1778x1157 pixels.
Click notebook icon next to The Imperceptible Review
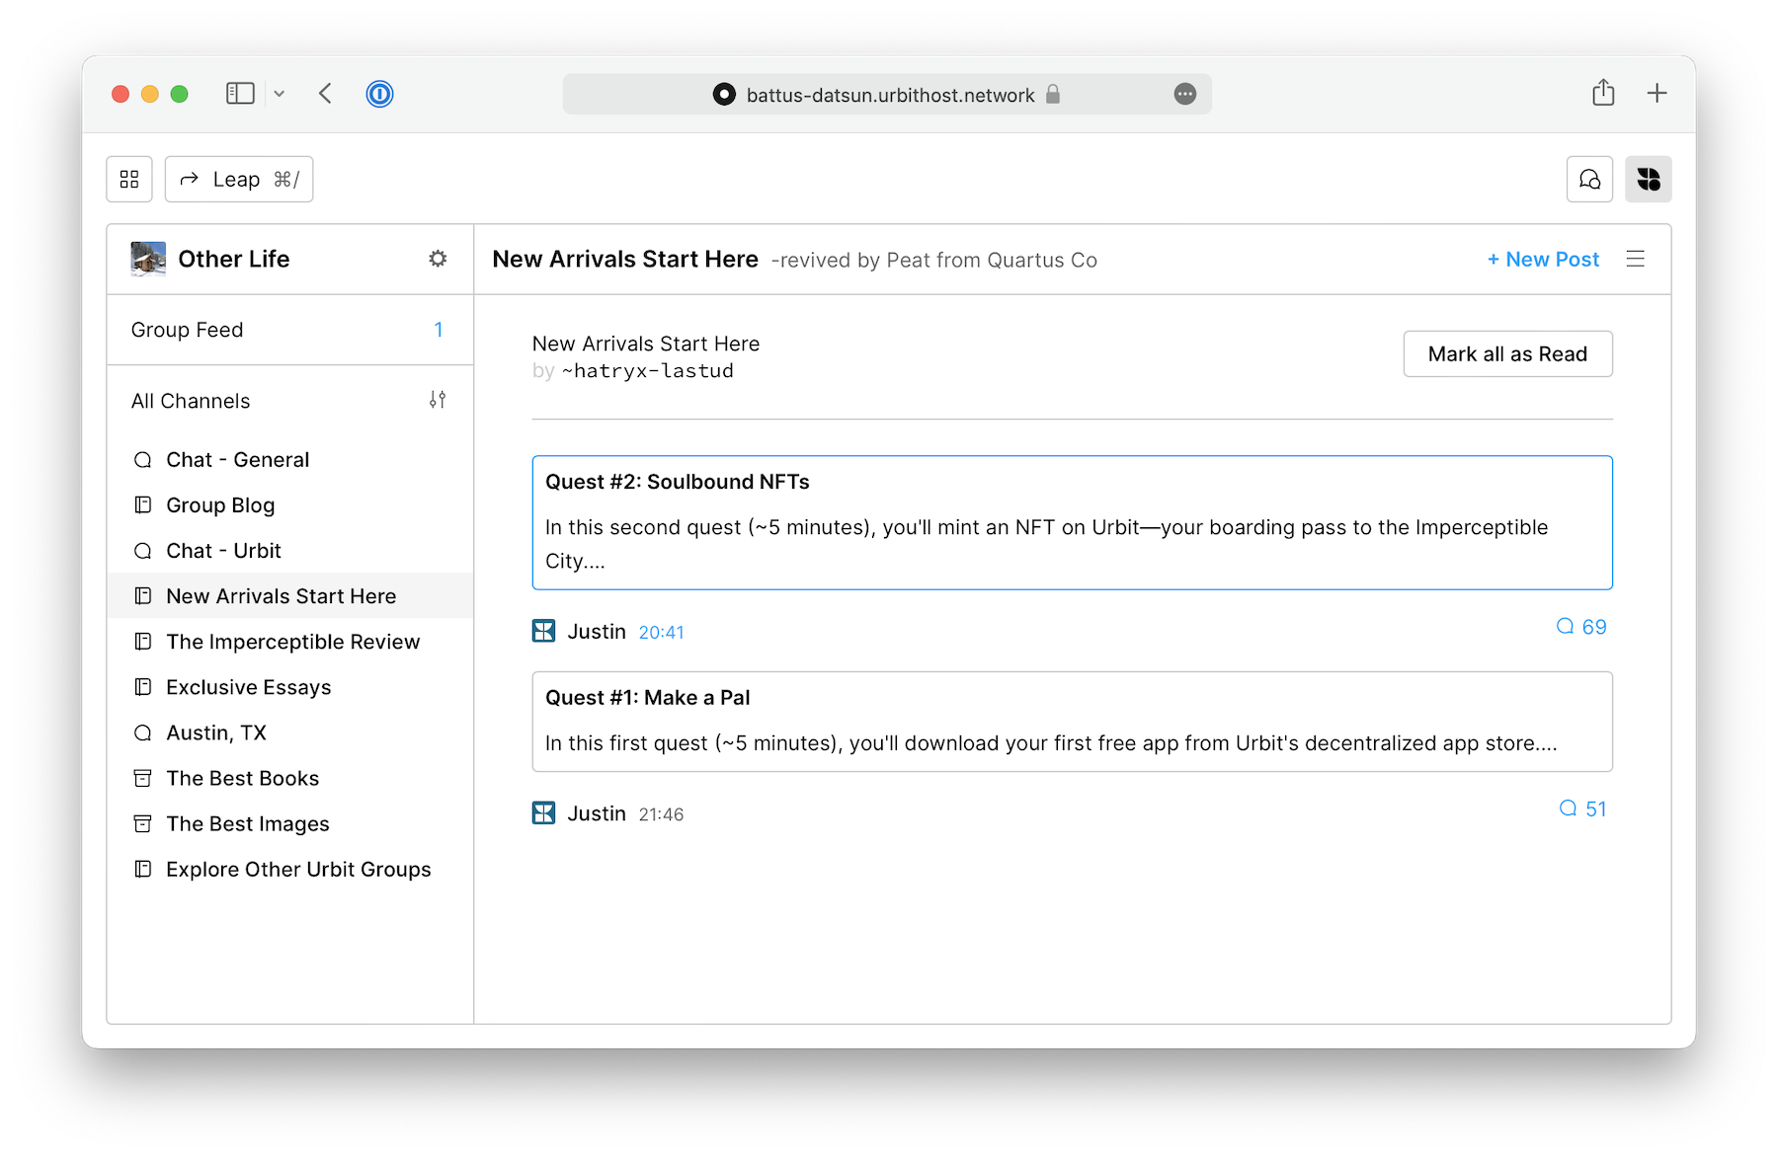pyautogui.click(x=143, y=642)
